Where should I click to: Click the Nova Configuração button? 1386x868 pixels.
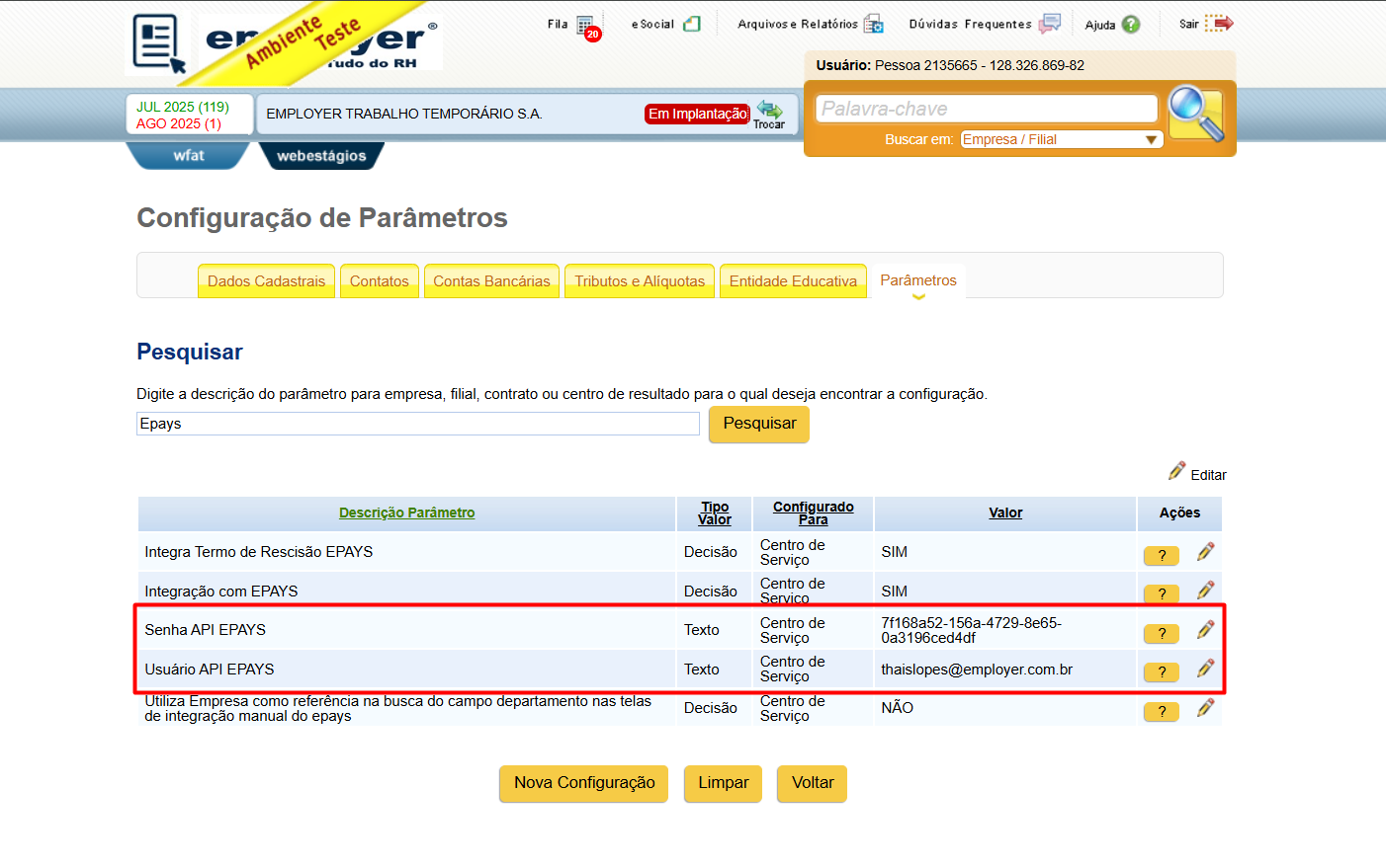pyautogui.click(x=584, y=783)
